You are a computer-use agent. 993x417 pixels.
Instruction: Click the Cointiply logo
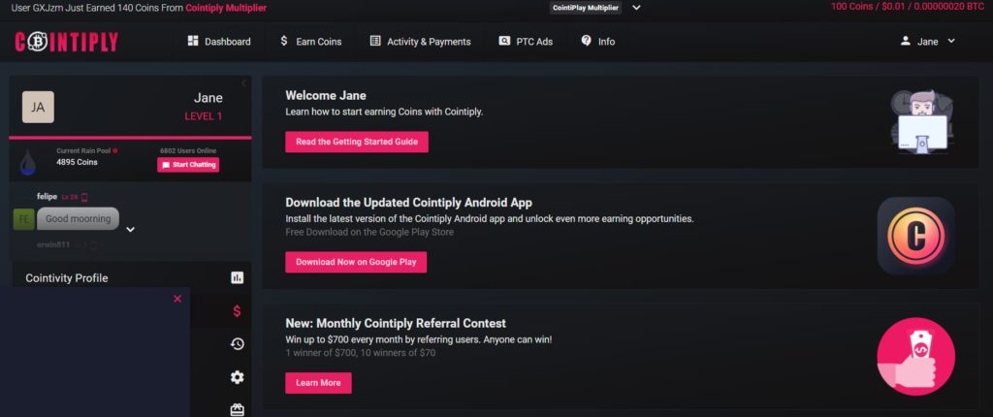point(67,42)
